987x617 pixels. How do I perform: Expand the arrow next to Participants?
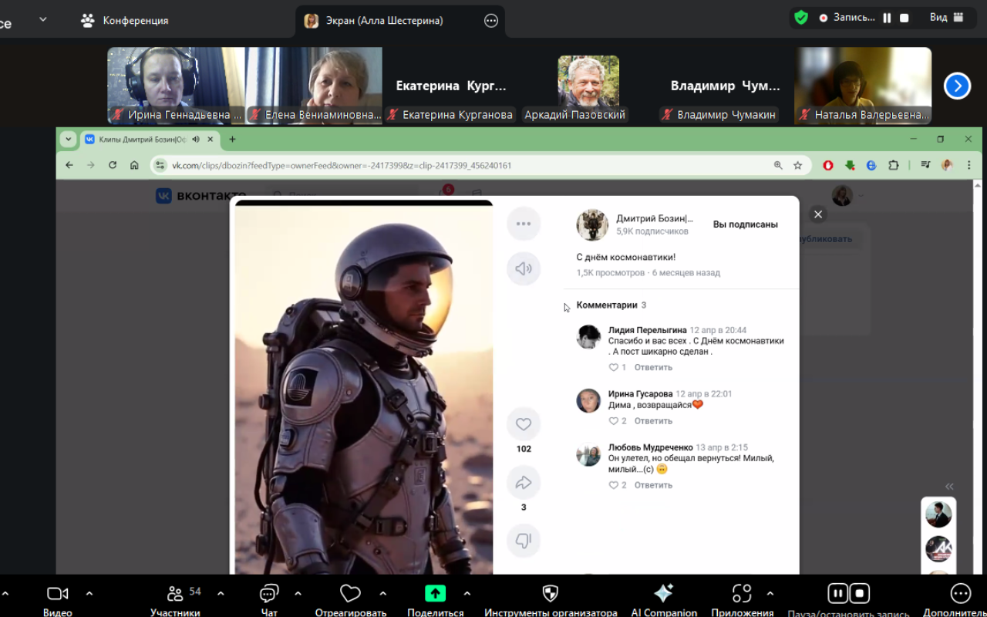click(x=221, y=594)
